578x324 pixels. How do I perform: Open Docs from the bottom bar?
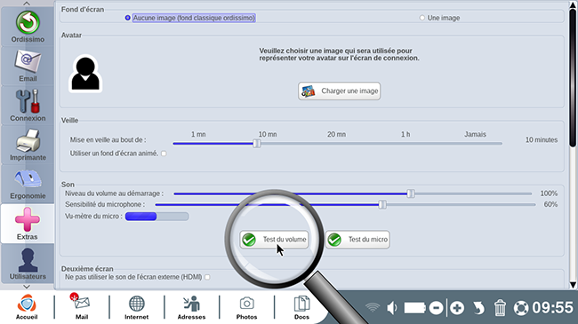pos(301,307)
